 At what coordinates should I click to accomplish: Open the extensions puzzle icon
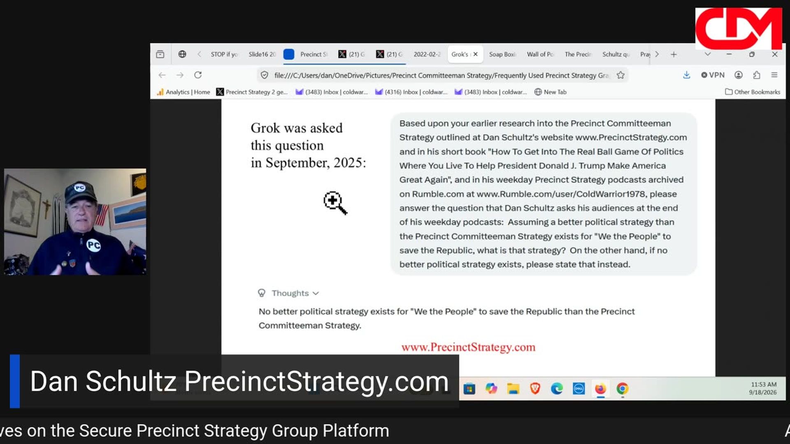757,75
